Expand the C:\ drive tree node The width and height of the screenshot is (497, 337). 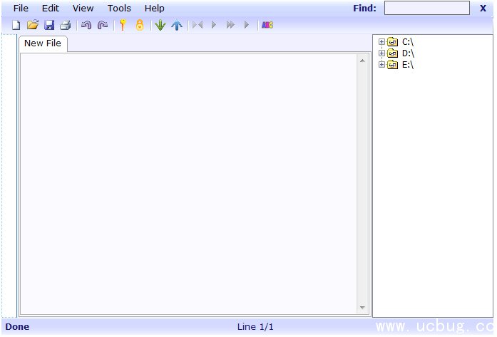[382, 42]
